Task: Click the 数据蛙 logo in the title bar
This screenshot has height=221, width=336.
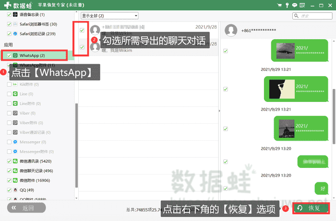Action: pos(18,5)
